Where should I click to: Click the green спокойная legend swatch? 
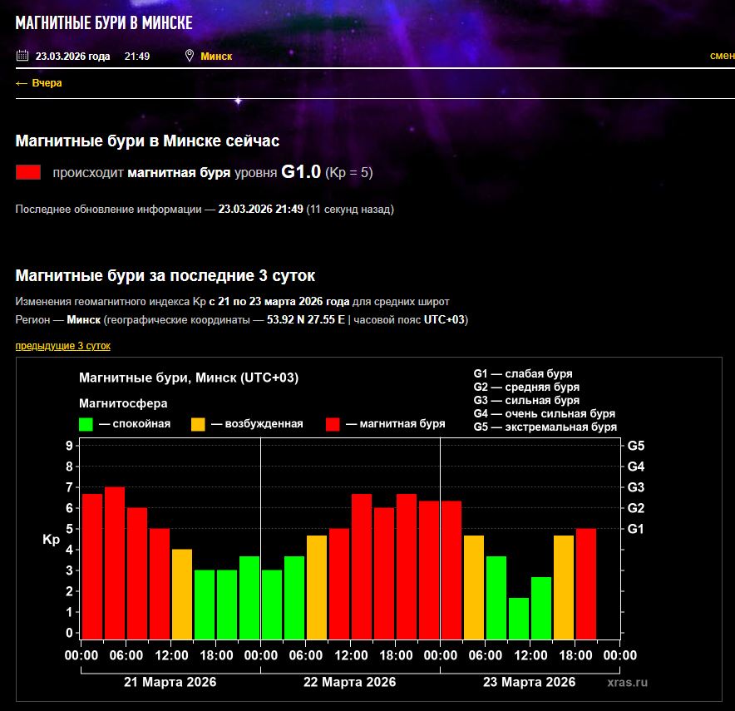86,424
